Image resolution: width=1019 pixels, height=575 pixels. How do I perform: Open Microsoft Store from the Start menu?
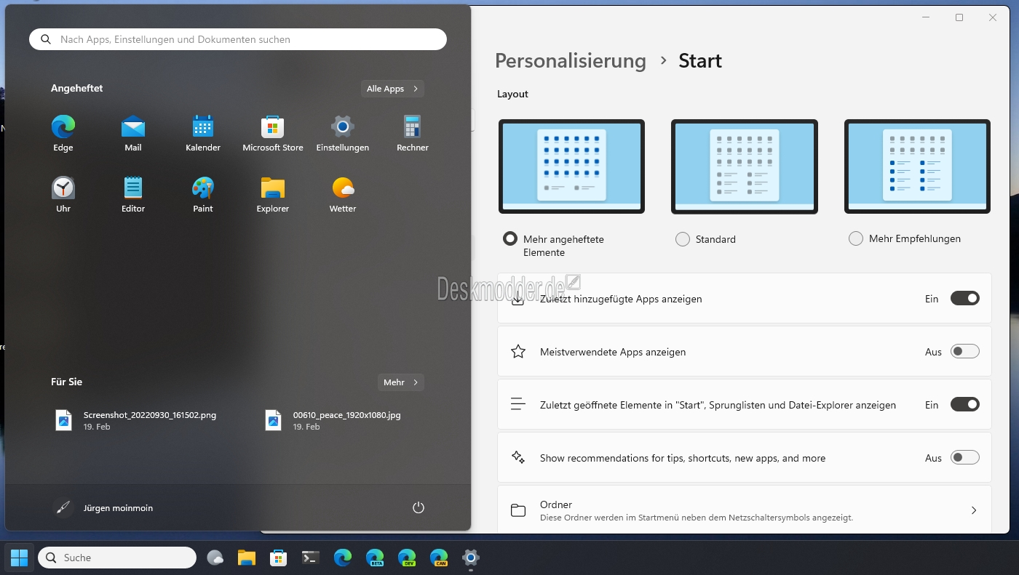point(272,129)
